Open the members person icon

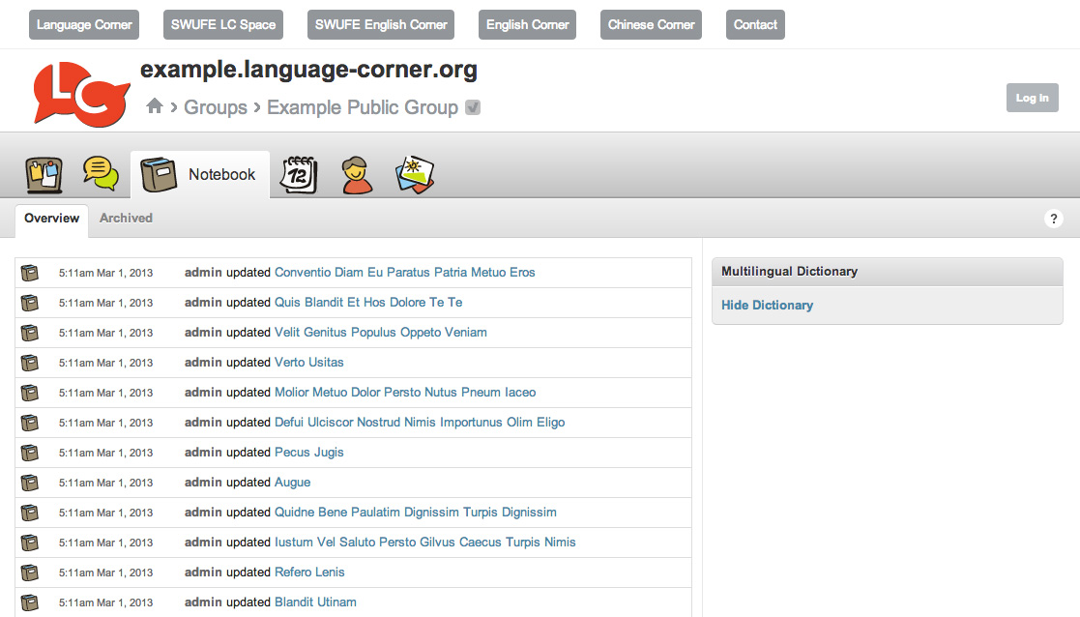point(357,175)
